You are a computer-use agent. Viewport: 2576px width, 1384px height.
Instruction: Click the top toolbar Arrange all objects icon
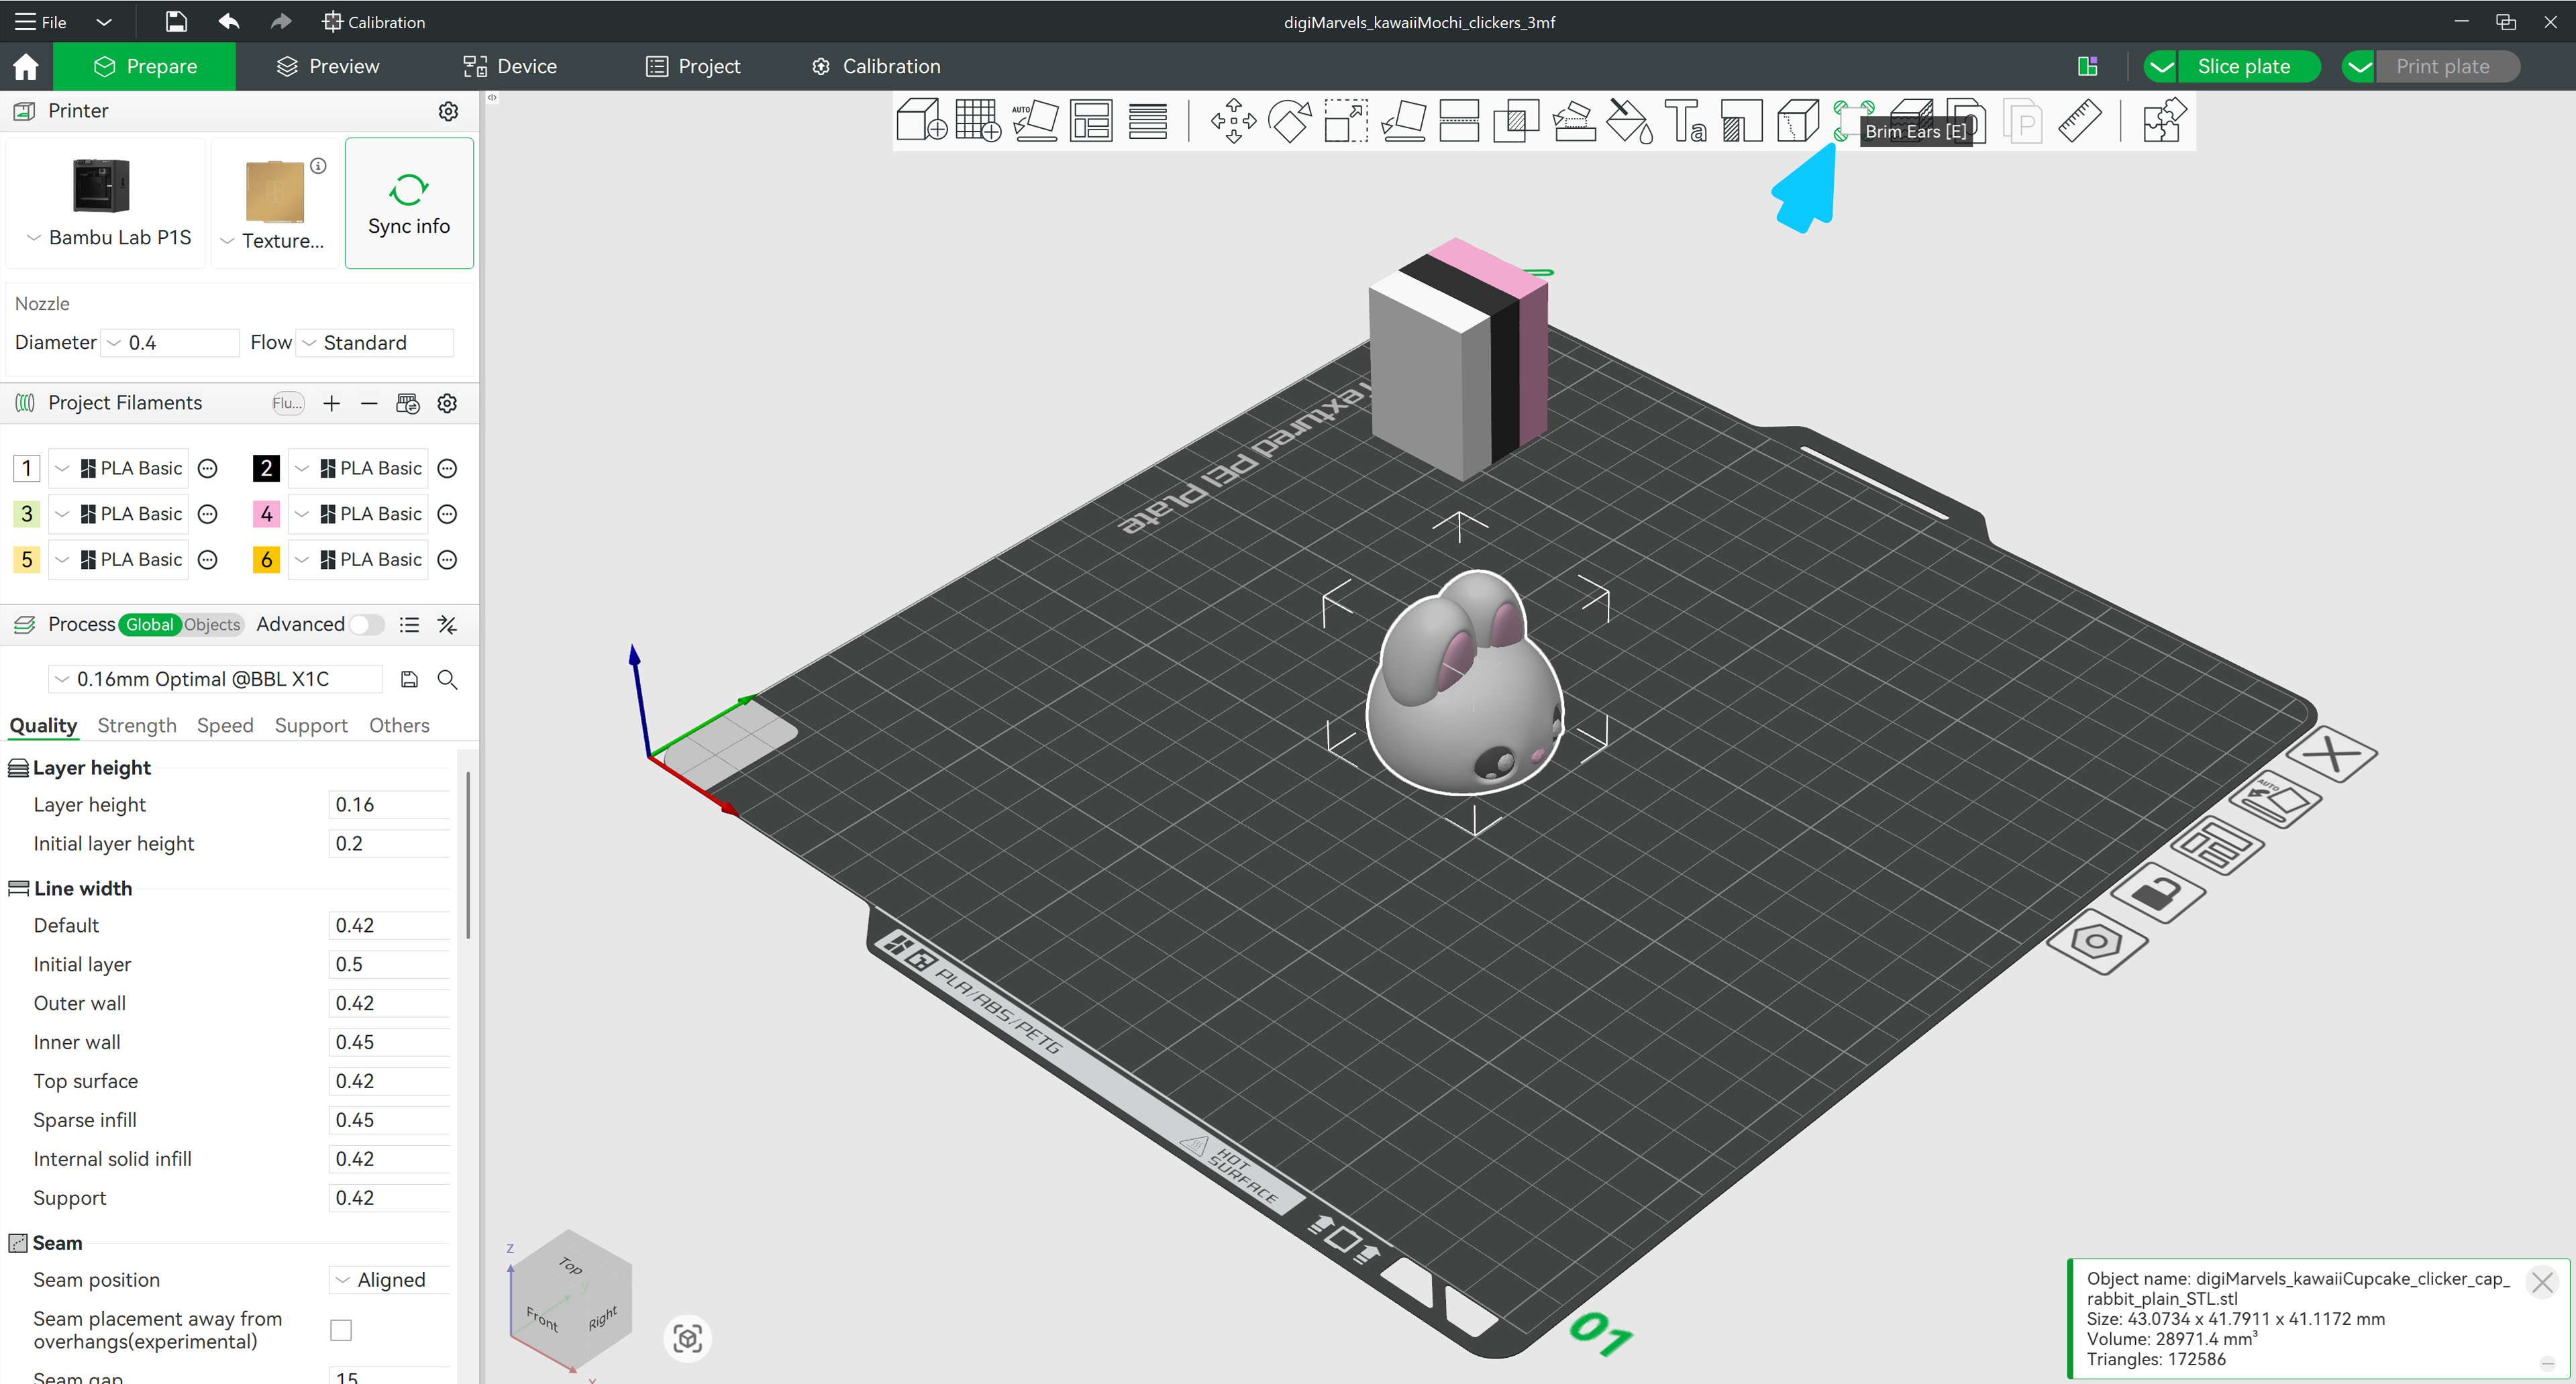[x=1091, y=120]
